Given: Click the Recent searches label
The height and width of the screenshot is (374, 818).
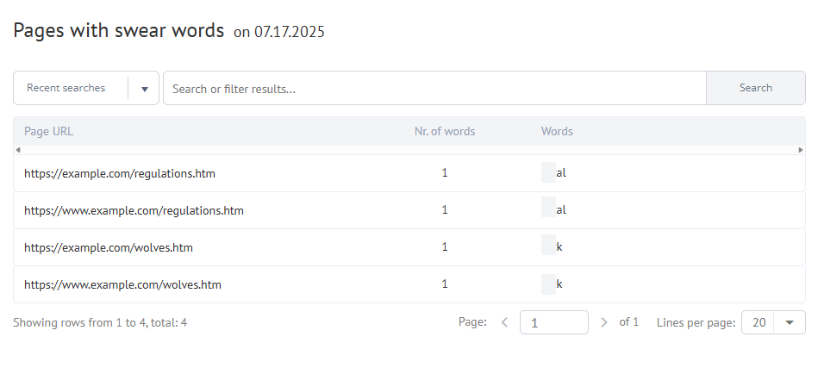Looking at the screenshot, I should pyautogui.click(x=66, y=88).
